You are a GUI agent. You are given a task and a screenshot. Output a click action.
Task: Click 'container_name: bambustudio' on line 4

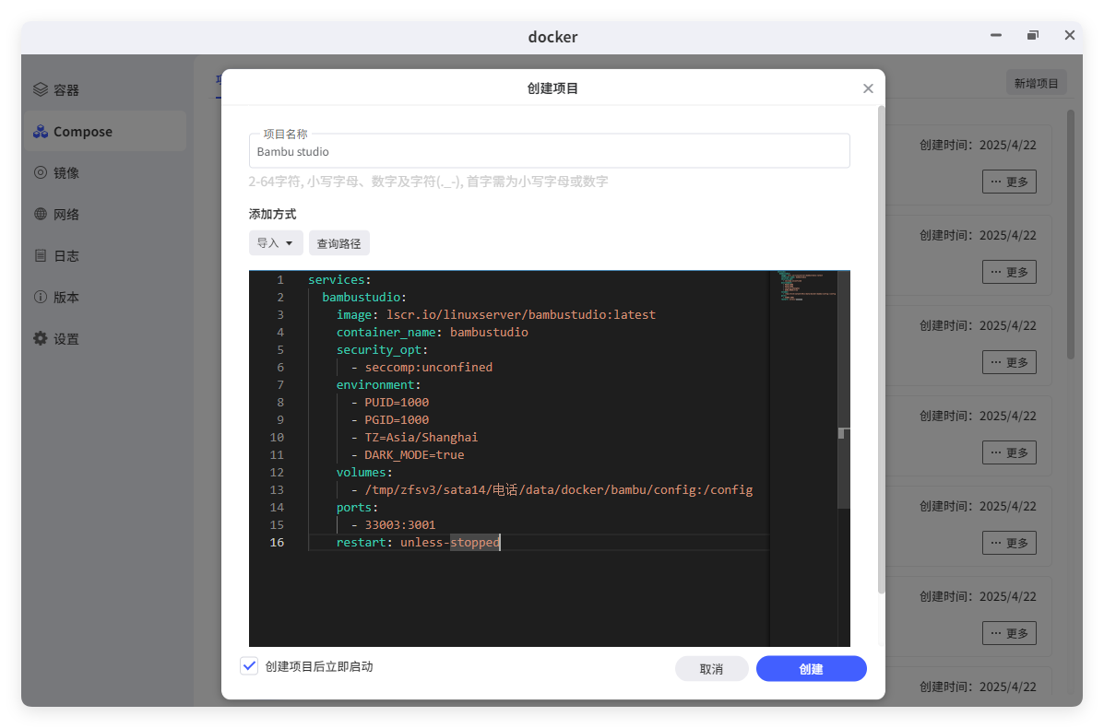(432, 332)
